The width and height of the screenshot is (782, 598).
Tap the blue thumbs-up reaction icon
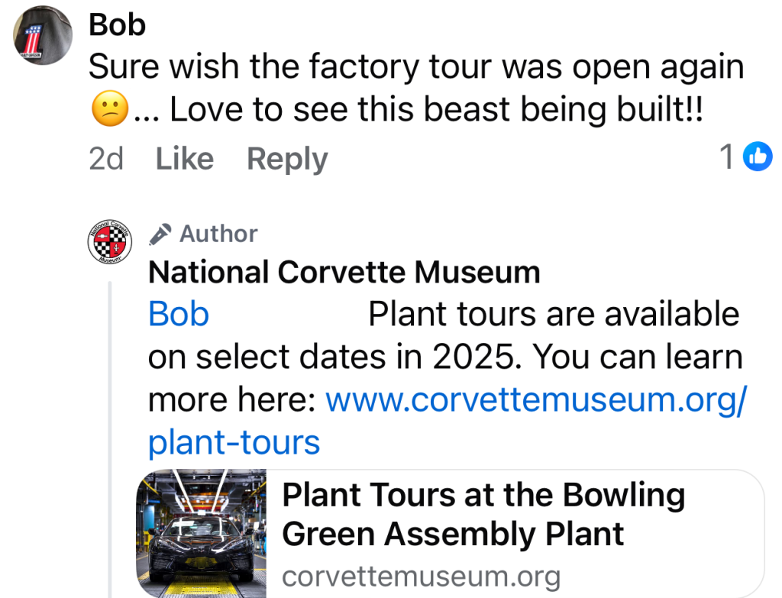(x=758, y=157)
